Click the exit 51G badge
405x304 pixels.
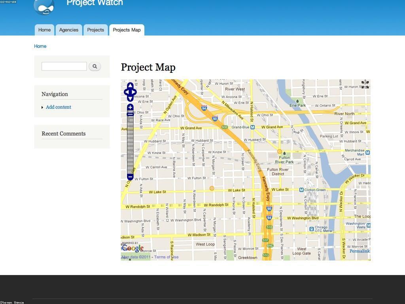pos(266,255)
